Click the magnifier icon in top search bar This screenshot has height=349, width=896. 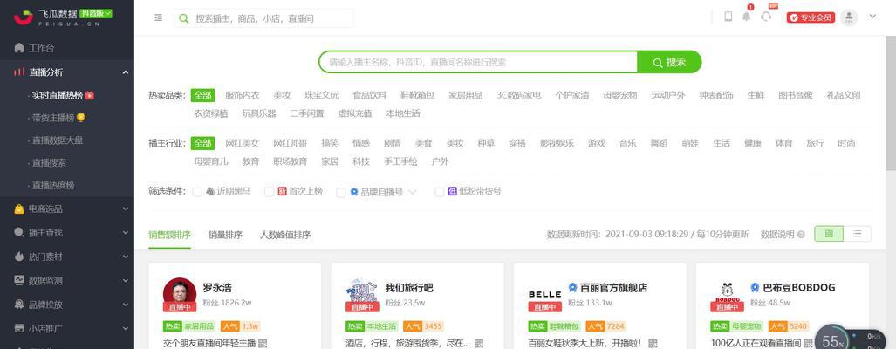[x=183, y=18]
